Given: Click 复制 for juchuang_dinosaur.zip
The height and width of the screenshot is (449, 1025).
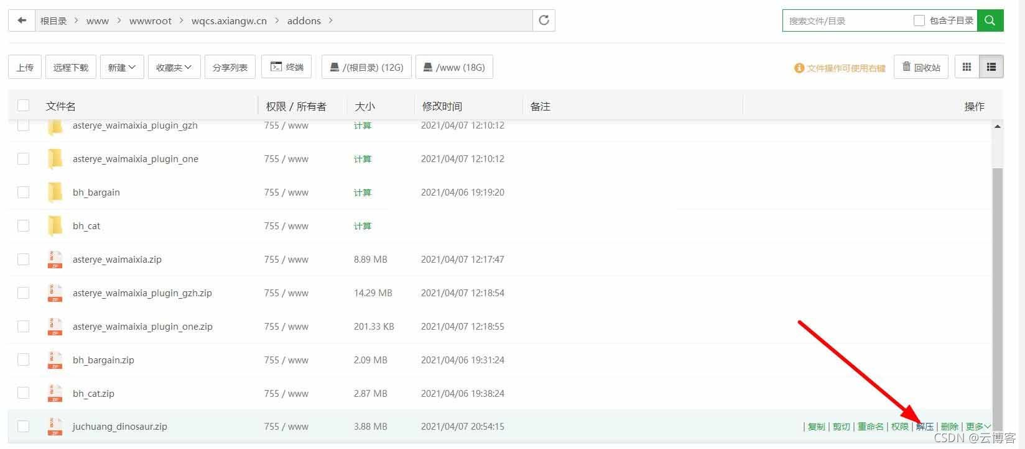Looking at the screenshot, I should [x=817, y=427].
